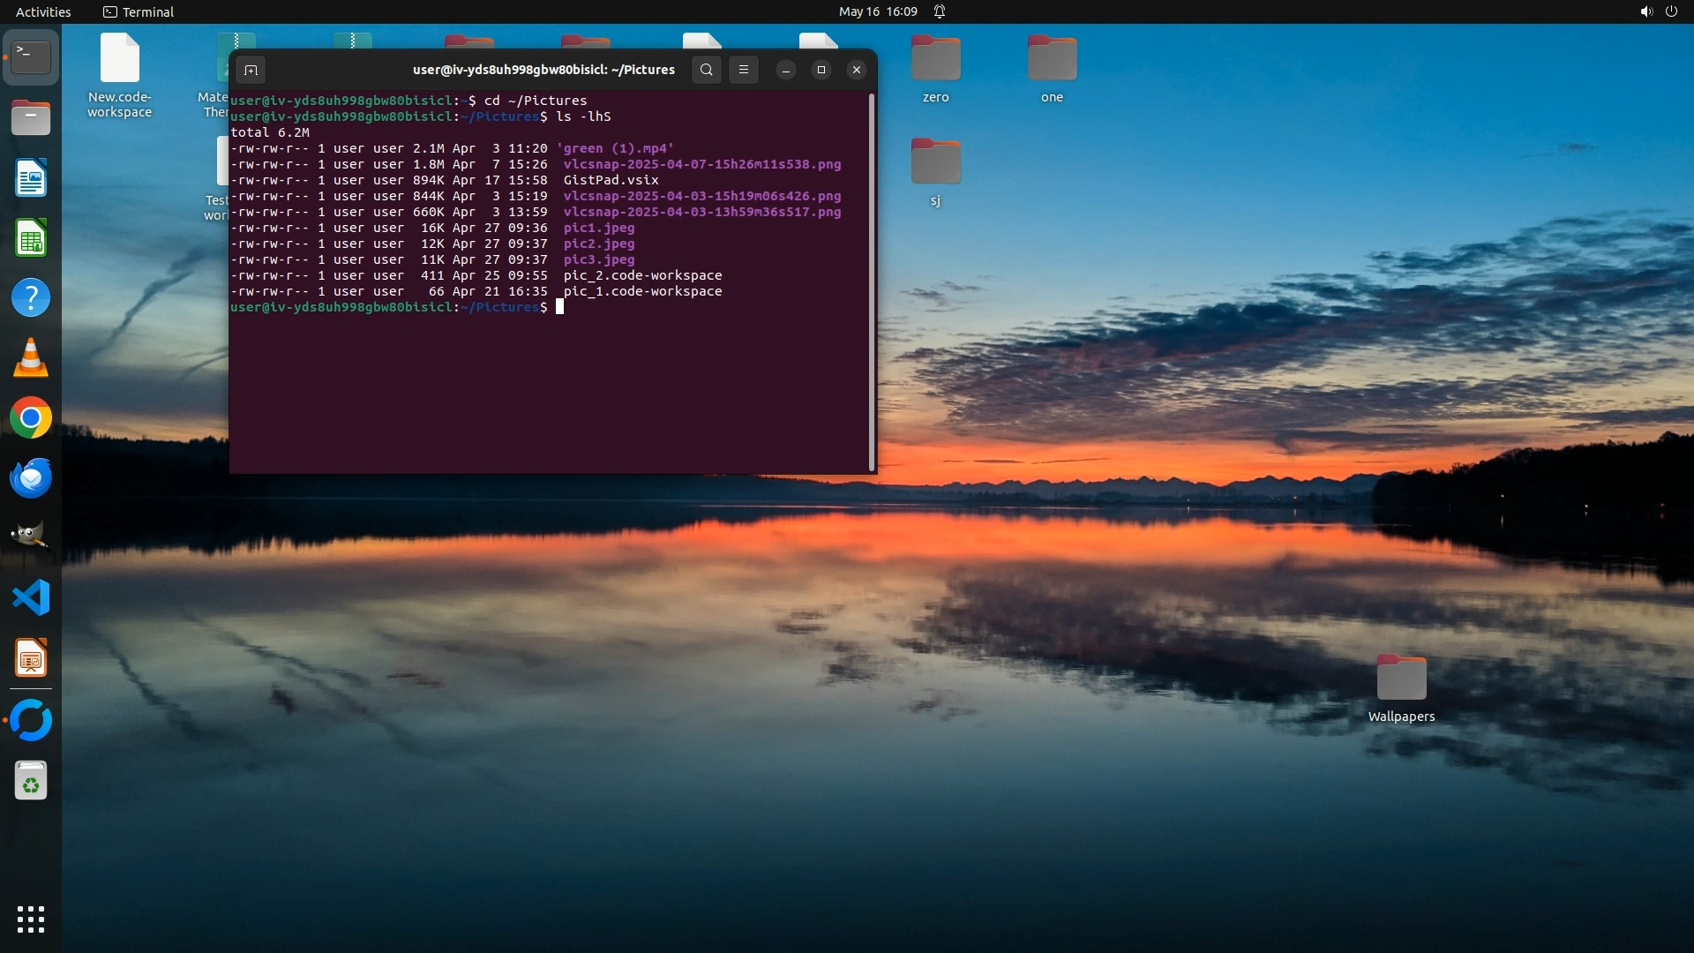Click the terminal window scrollbar
Viewport: 1694px width, 953px height.
(x=872, y=281)
